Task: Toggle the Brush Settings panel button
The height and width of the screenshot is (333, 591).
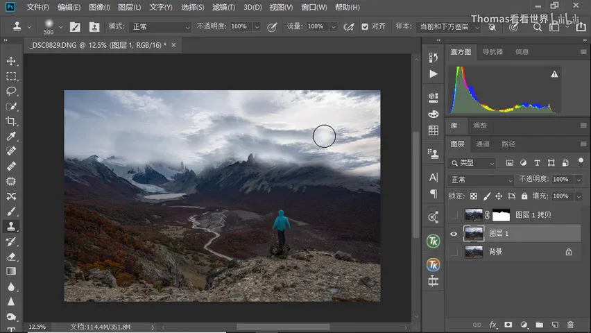Action: [x=75, y=27]
